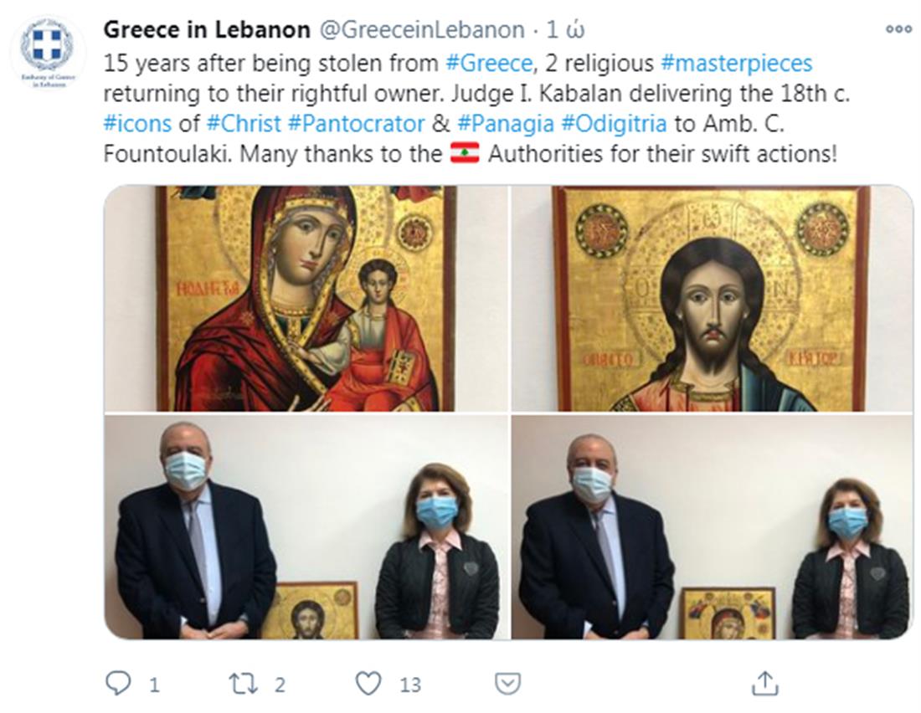
Task: Open the three-dot more options menu
Action: click(x=898, y=29)
